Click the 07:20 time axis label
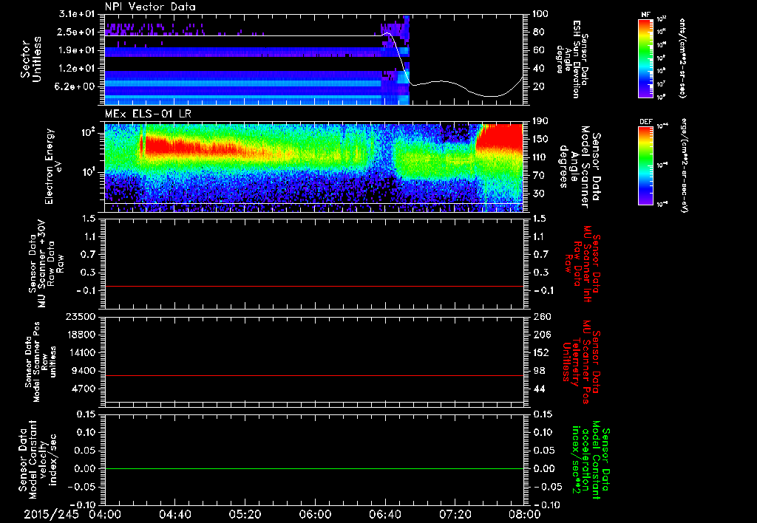The height and width of the screenshot is (523, 757). 455,514
